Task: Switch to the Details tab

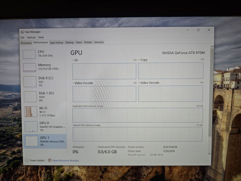Action: tap(88, 42)
